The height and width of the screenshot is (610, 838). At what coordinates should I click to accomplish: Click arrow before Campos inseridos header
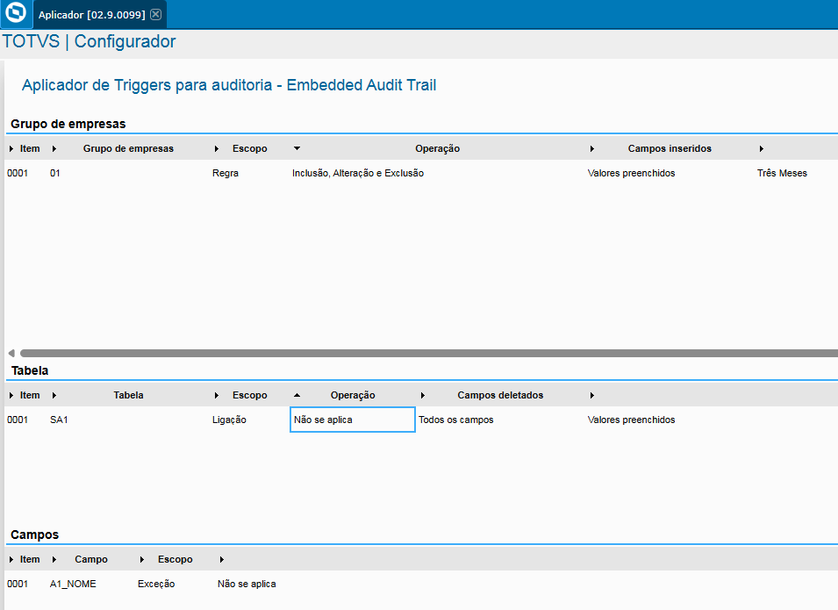point(592,148)
